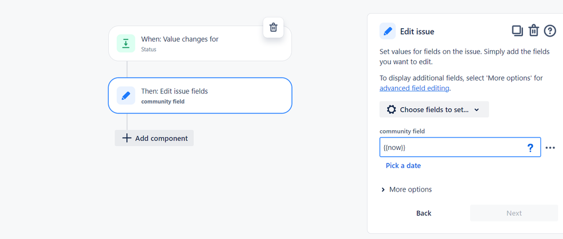Click the Back button
The height and width of the screenshot is (239, 563).
click(424, 213)
